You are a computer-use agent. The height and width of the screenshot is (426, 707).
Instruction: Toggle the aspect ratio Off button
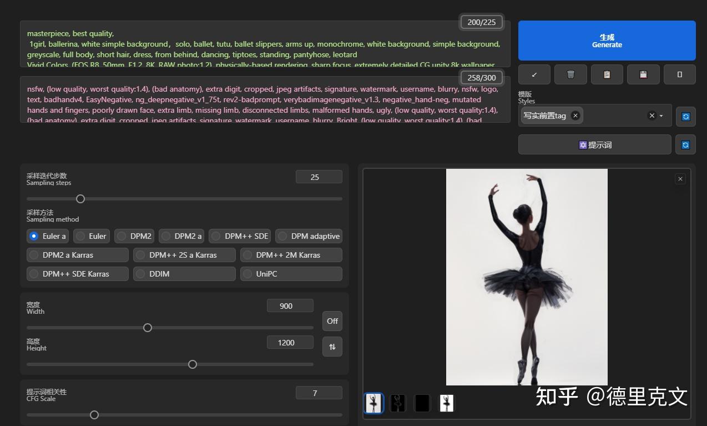[332, 321]
